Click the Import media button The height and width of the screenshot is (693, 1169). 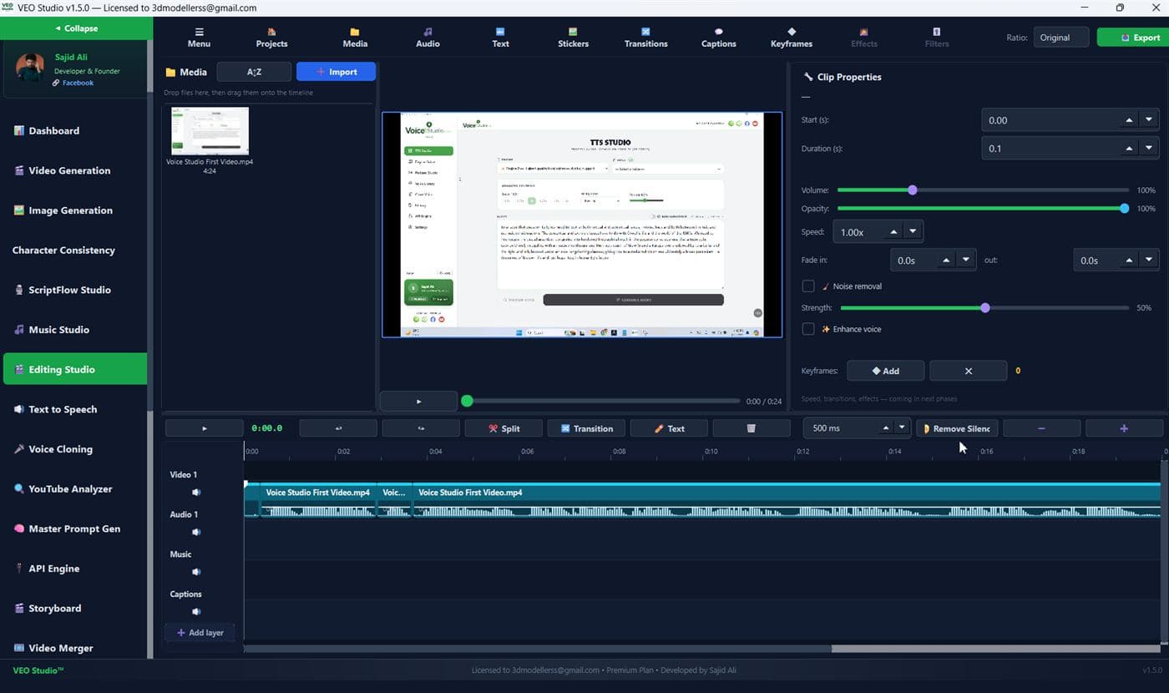click(336, 72)
